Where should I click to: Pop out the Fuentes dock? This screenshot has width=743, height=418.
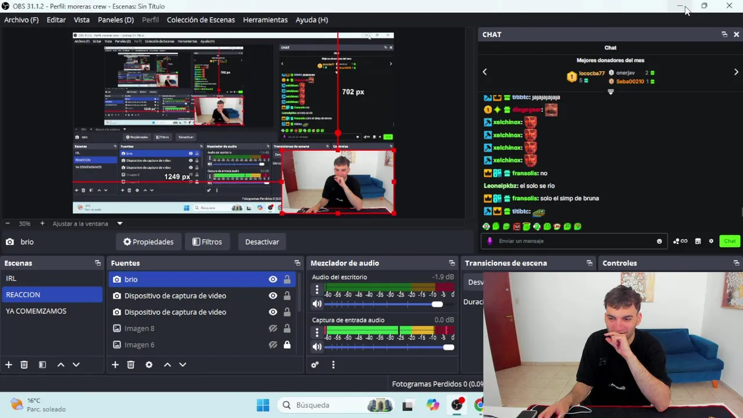297,263
